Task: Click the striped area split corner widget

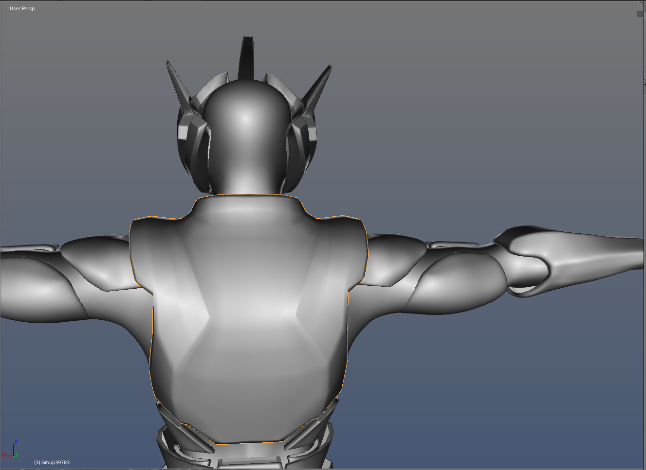Action: pyautogui.click(x=642, y=4)
